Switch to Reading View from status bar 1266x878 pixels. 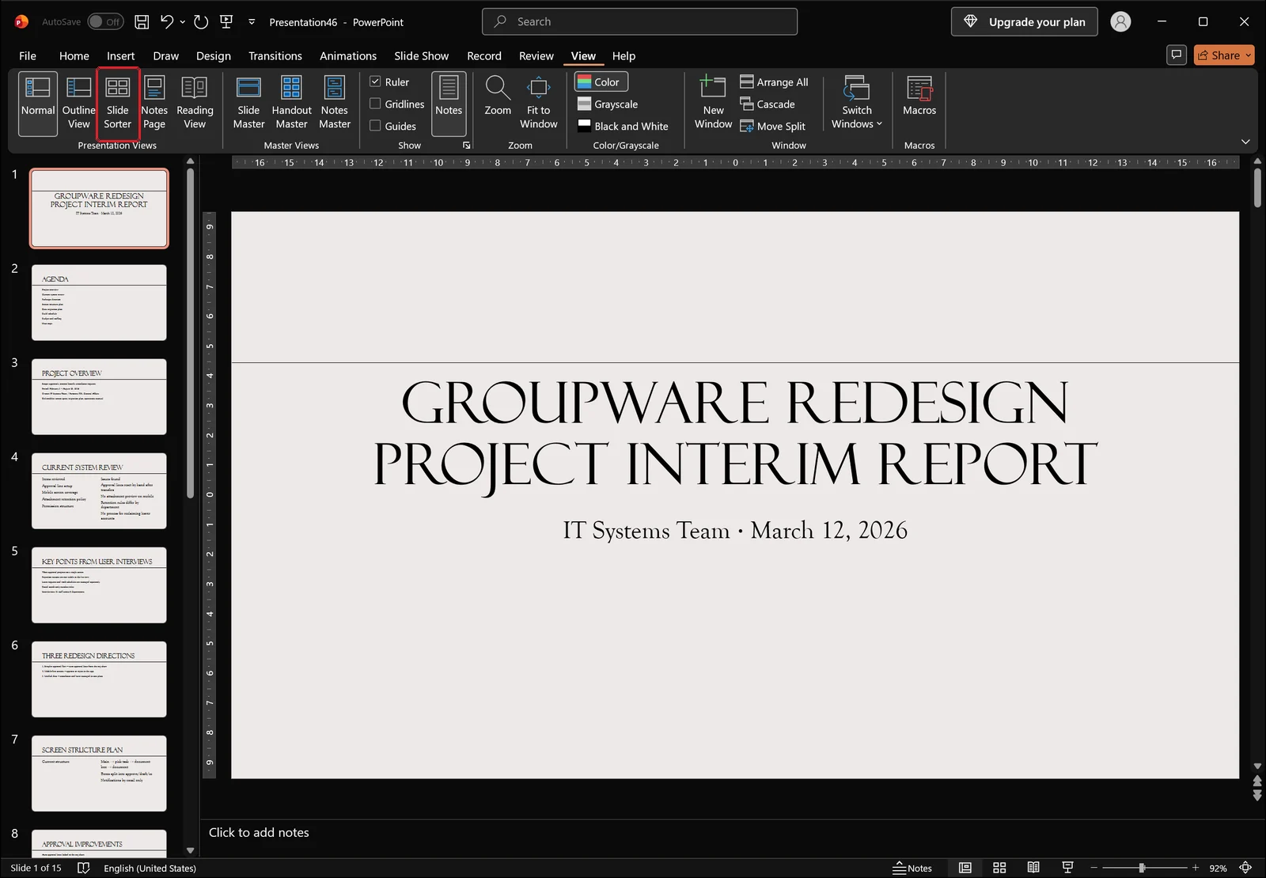[x=1033, y=868]
